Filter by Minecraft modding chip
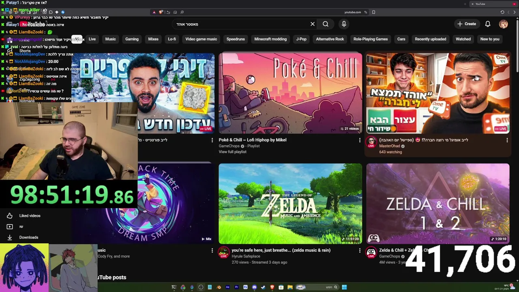Viewport: 519px width, 292px height. (270, 39)
